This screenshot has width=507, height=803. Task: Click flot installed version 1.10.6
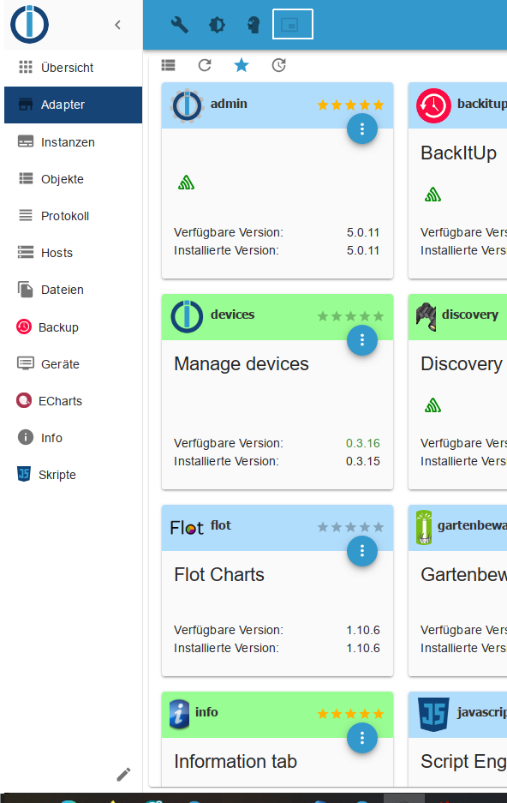coord(363,648)
